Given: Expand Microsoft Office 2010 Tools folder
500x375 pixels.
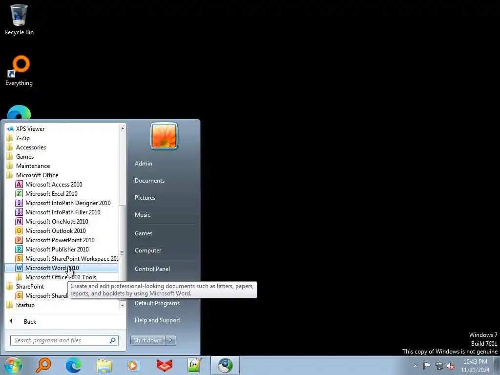Looking at the screenshot, I should pyautogui.click(x=61, y=277).
